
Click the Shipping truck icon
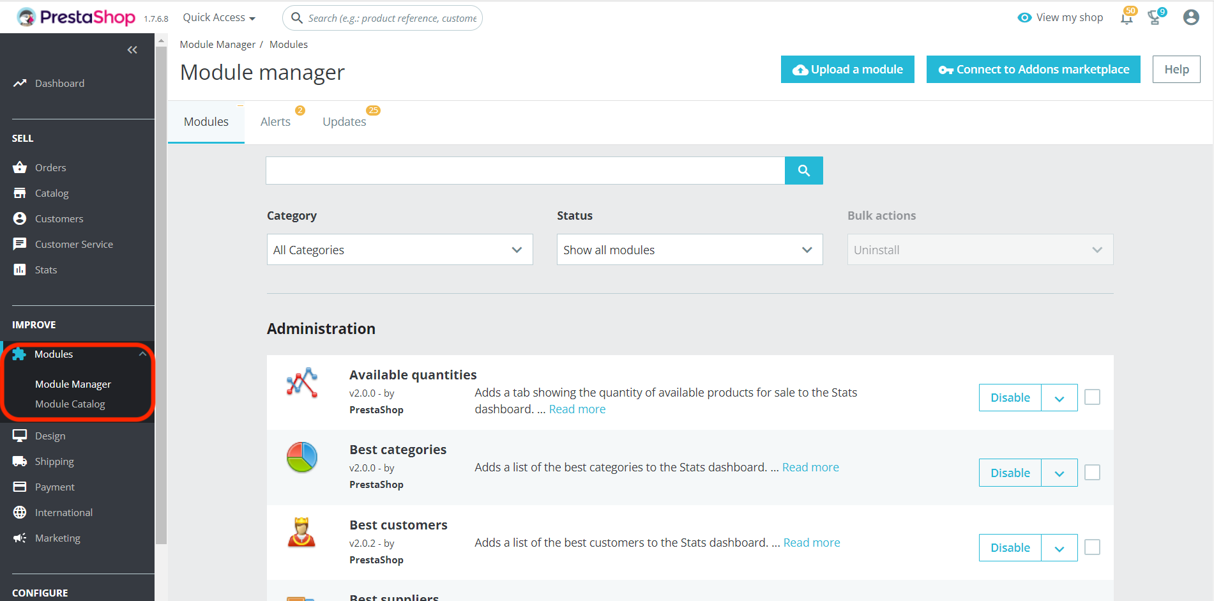click(x=20, y=461)
